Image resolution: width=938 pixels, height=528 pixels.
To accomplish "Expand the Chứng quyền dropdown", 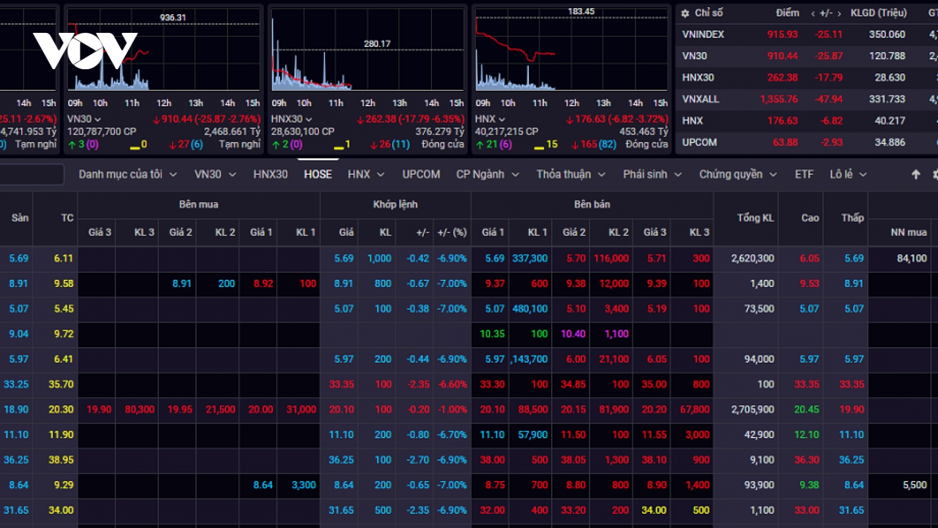I will (x=773, y=175).
